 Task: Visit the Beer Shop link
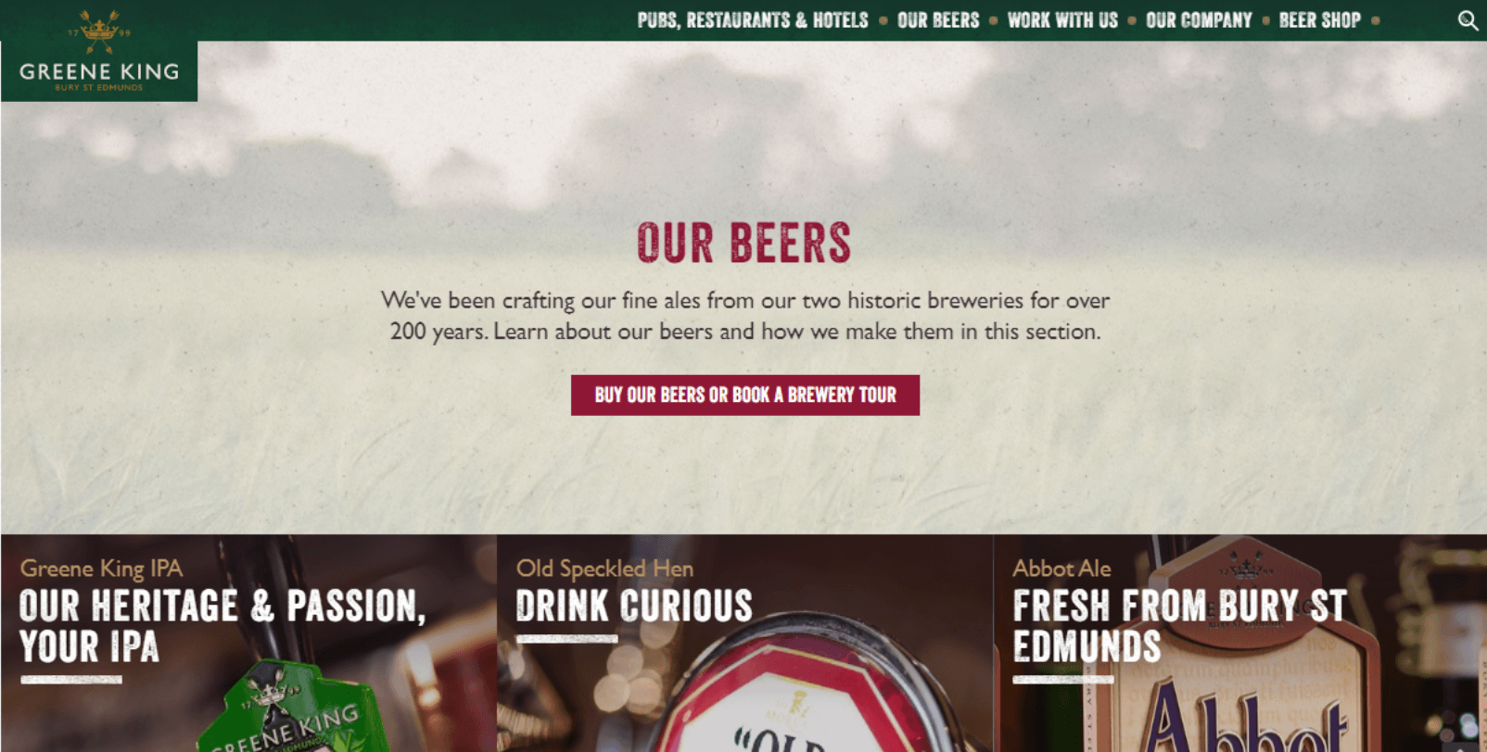pos(1319,20)
